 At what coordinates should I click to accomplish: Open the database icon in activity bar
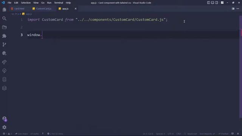[4, 79]
